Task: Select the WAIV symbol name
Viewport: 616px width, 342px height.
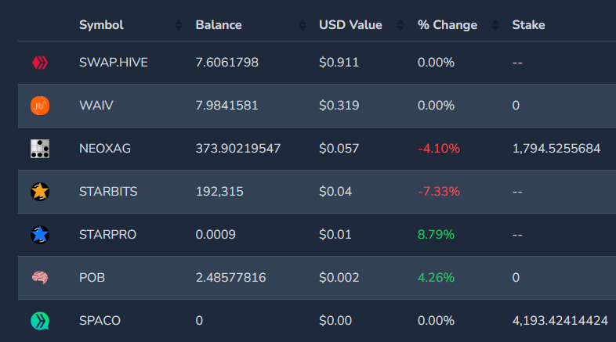Action: (x=96, y=106)
